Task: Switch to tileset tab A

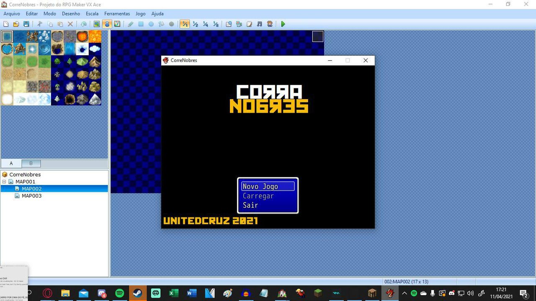Action: tap(11, 163)
